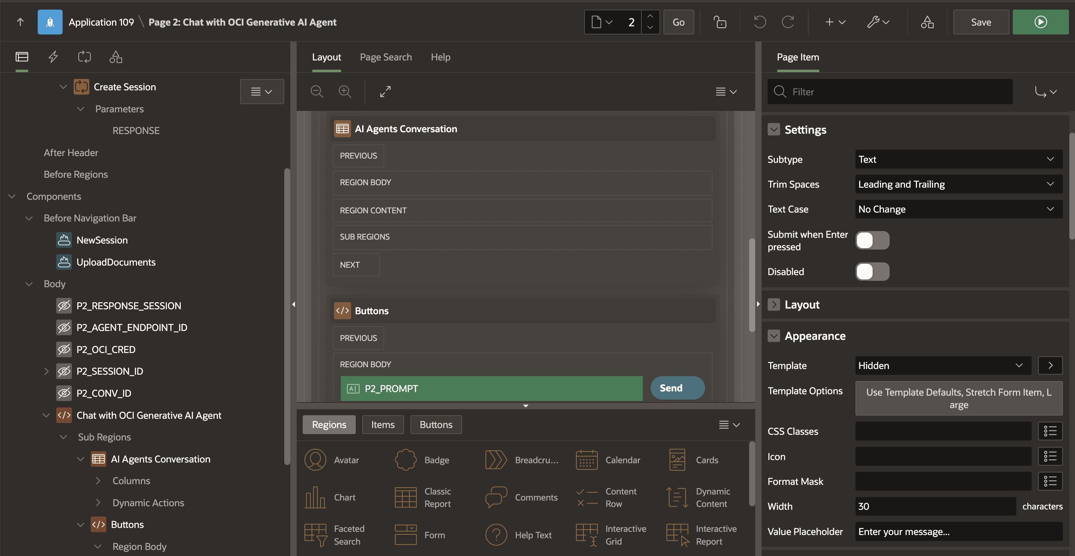
Task: Expand the layout to full screen
Action: 385,91
